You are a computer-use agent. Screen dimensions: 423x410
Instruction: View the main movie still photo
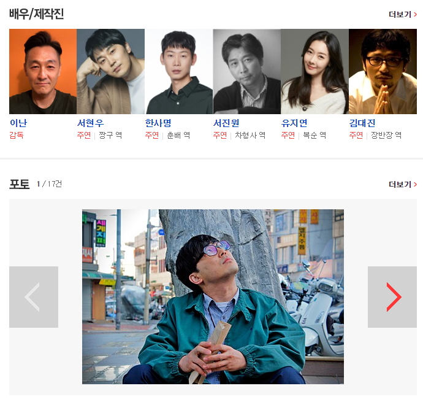click(x=213, y=296)
